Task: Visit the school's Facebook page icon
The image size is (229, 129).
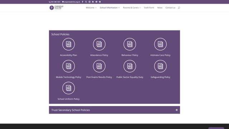Action: (83, 2)
